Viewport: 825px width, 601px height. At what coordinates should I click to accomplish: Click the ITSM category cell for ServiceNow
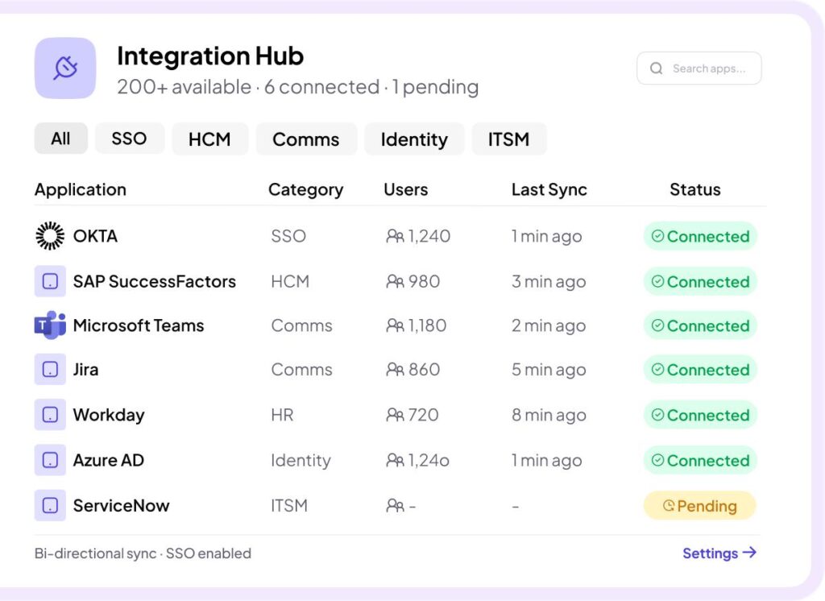[x=289, y=505]
